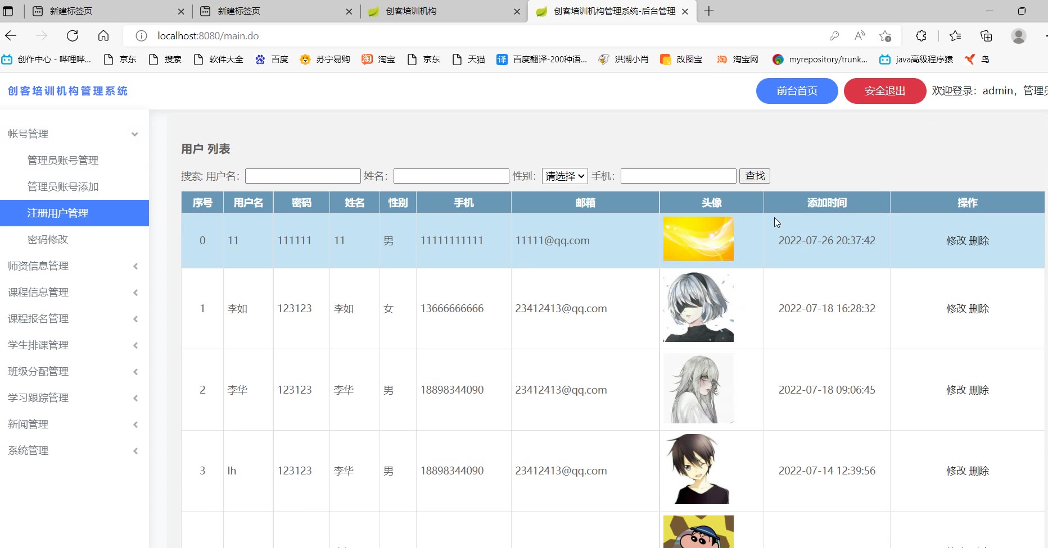The image size is (1048, 548).
Task: Click the 创客培训机构管理系统 title logo
Action: tap(67, 91)
